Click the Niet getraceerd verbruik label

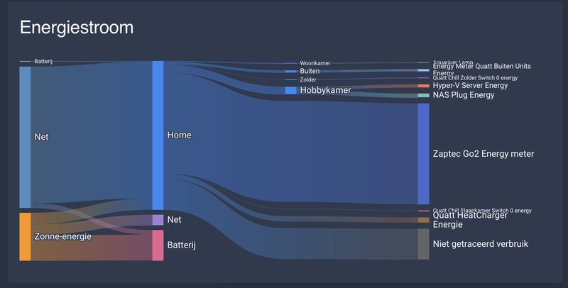[x=481, y=244]
